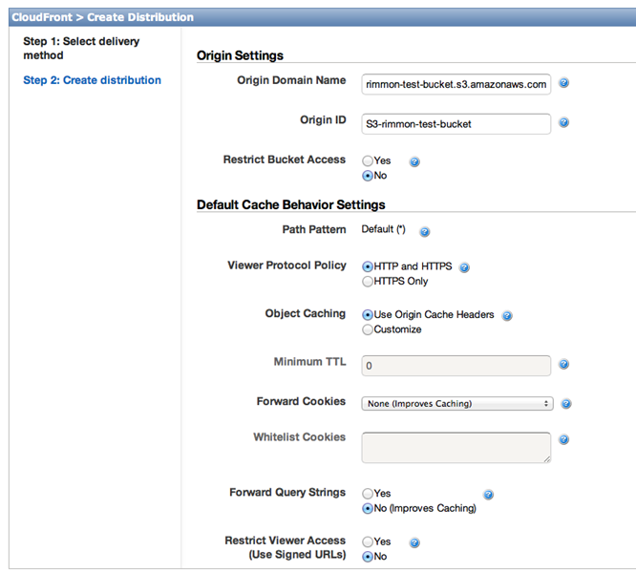Click the Origin Domain Name field
This screenshot has height=573, width=636.
coord(456,84)
